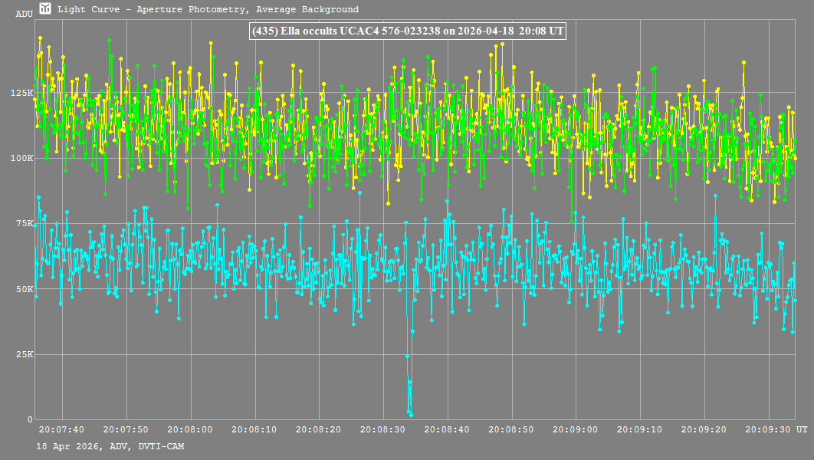Select the 20:07:40 time tick label
The height and width of the screenshot is (460, 814).
pos(61,430)
